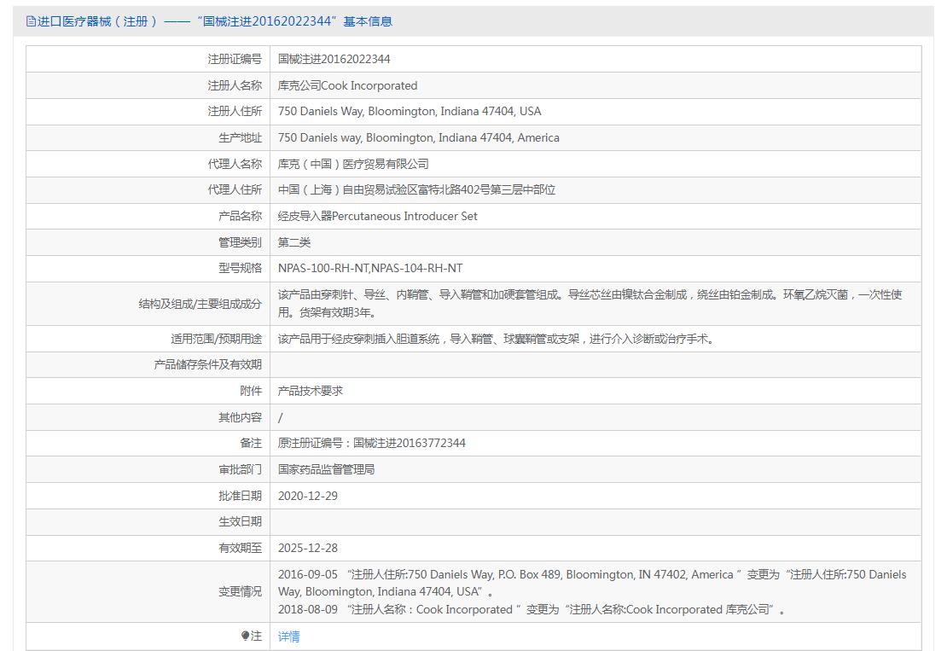Click 原注册证编号 remark text
The width and height of the screenshot is (947, 651).
(371, 444)
